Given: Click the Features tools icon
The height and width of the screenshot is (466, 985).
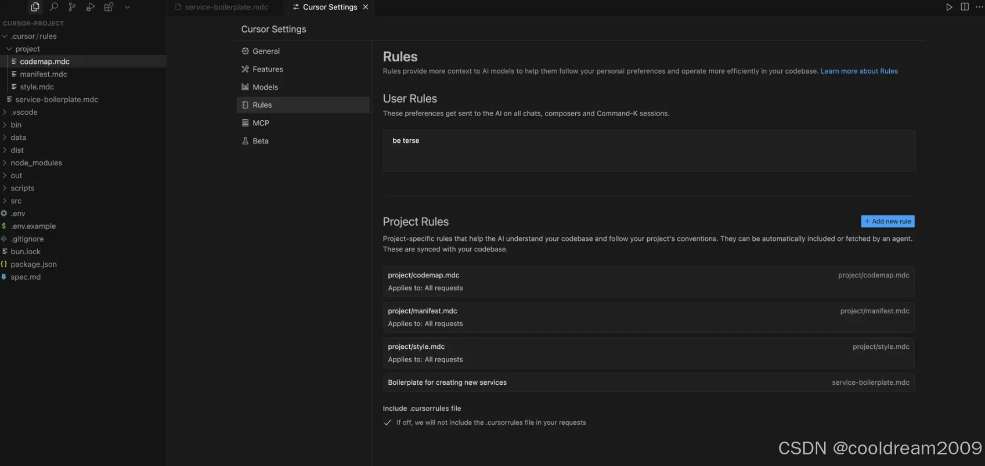Looking at the screenshot, I should (x=245, y=69).
